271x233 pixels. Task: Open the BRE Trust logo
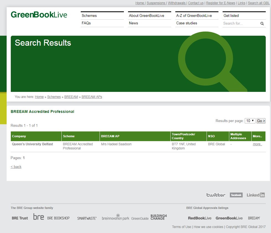20,218
